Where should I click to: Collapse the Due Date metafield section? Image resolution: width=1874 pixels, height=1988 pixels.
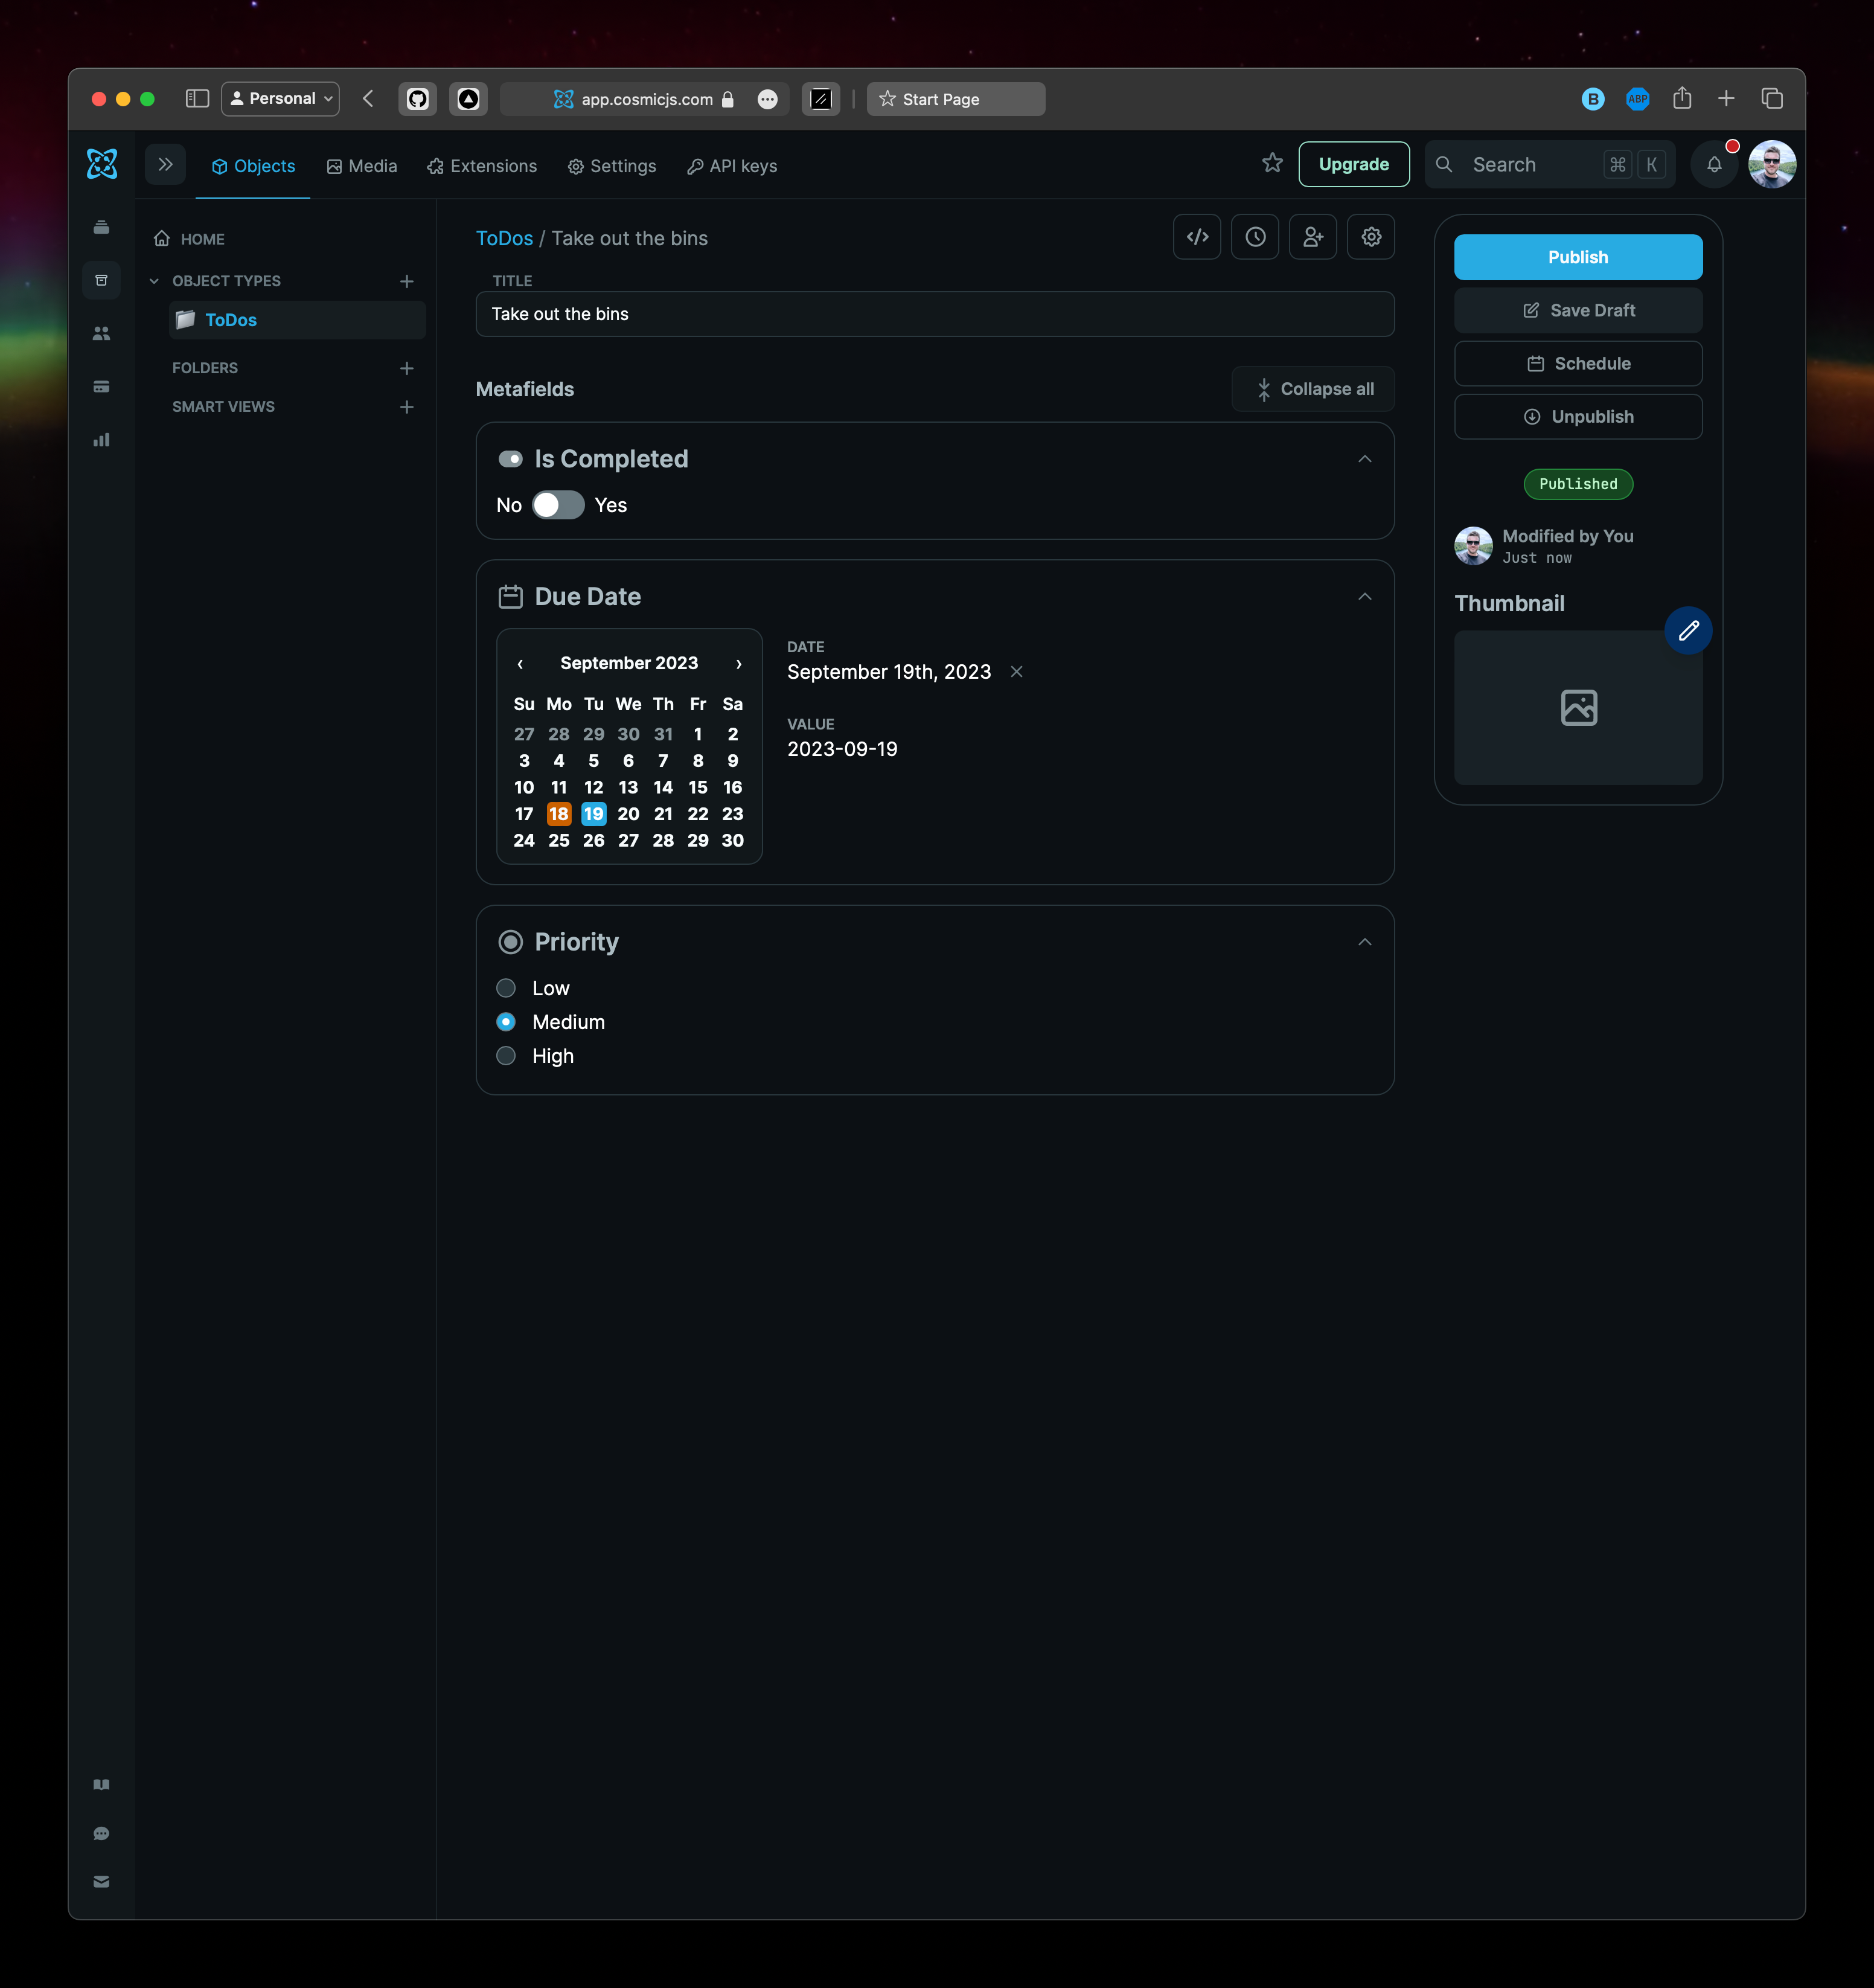pos(1365,595)
